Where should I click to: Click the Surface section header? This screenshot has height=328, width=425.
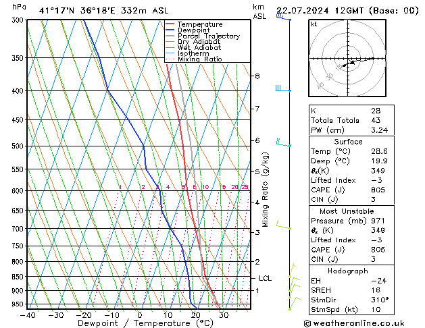(348, 142)
